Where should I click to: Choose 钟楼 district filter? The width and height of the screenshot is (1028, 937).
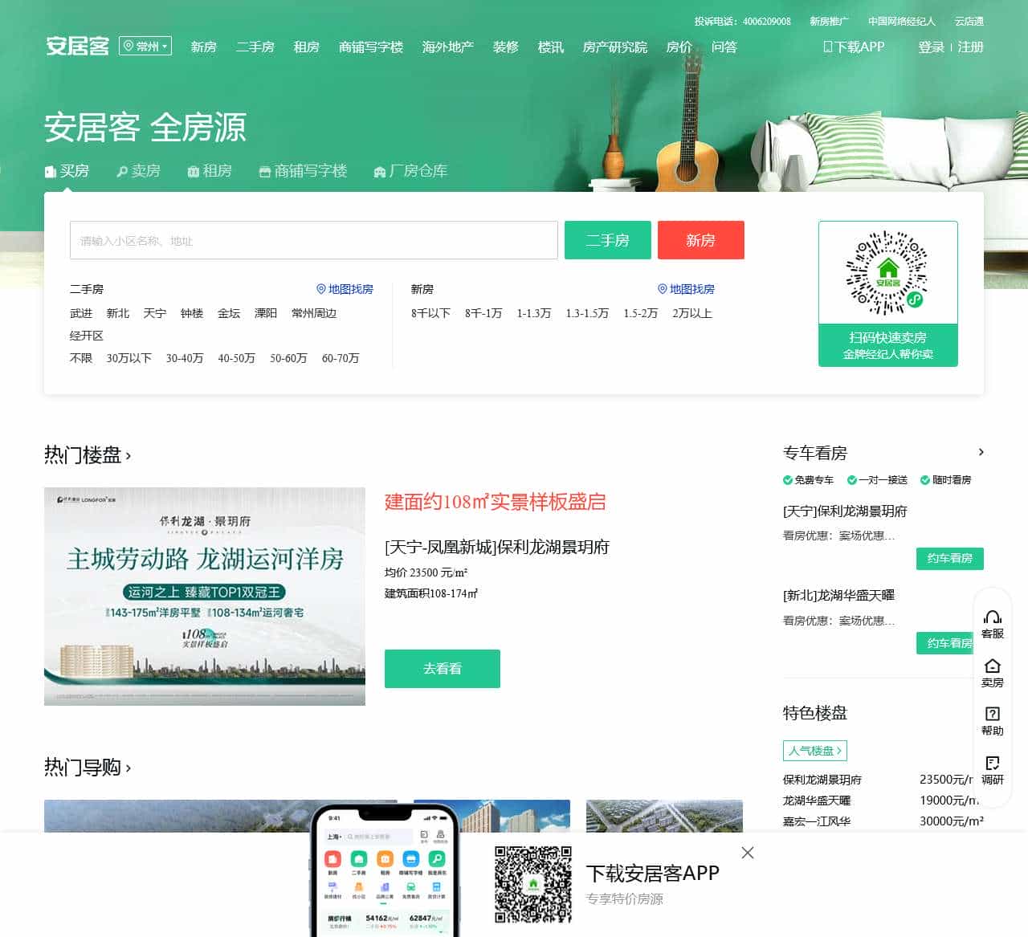pos(192,313)
